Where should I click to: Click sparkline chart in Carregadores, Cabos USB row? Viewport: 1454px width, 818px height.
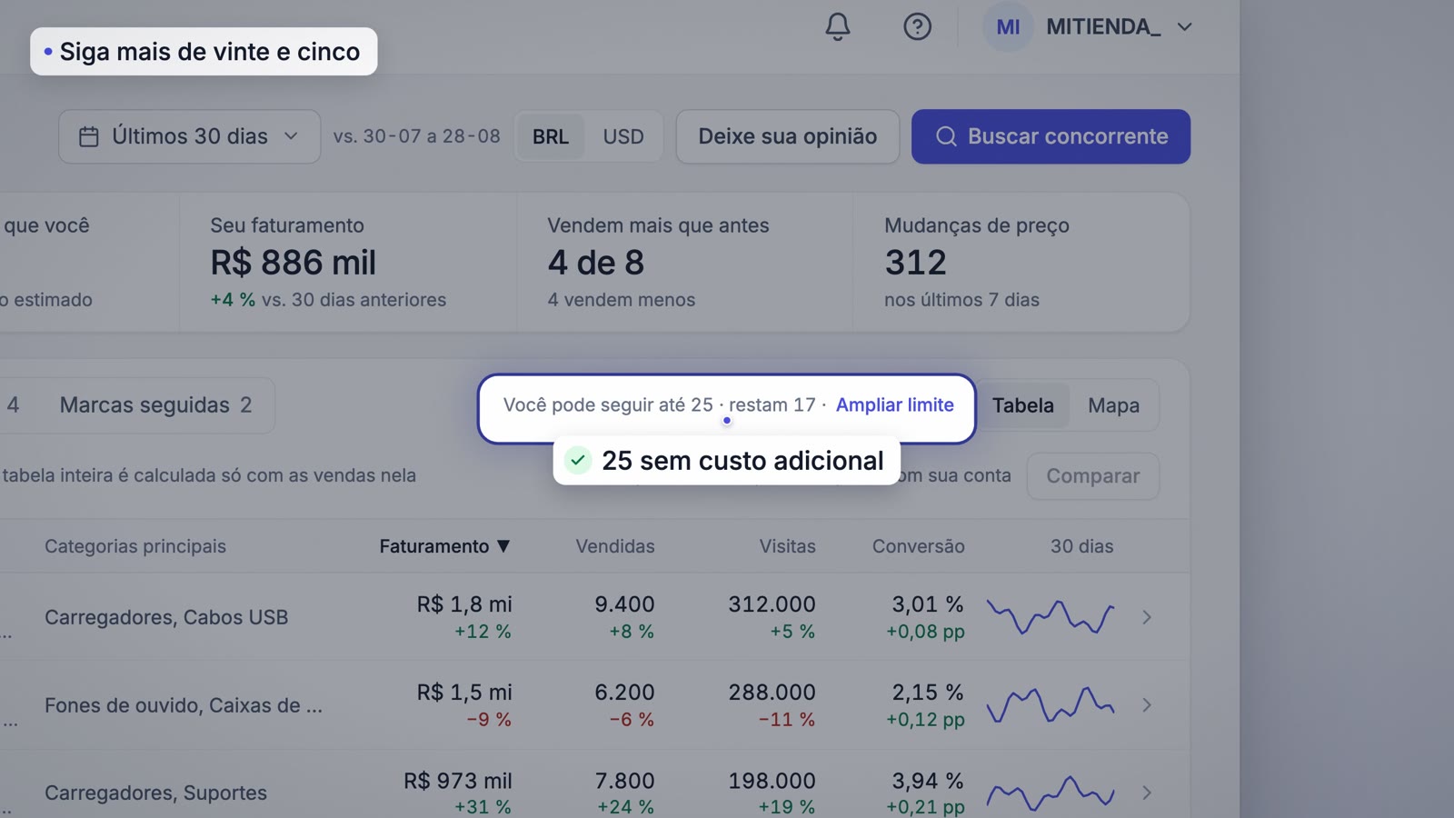click(x=1051, y=617)
